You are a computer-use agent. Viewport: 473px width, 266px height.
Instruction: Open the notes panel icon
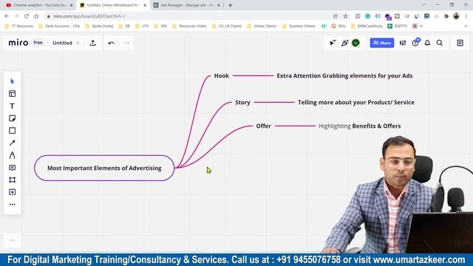point(460,43)
